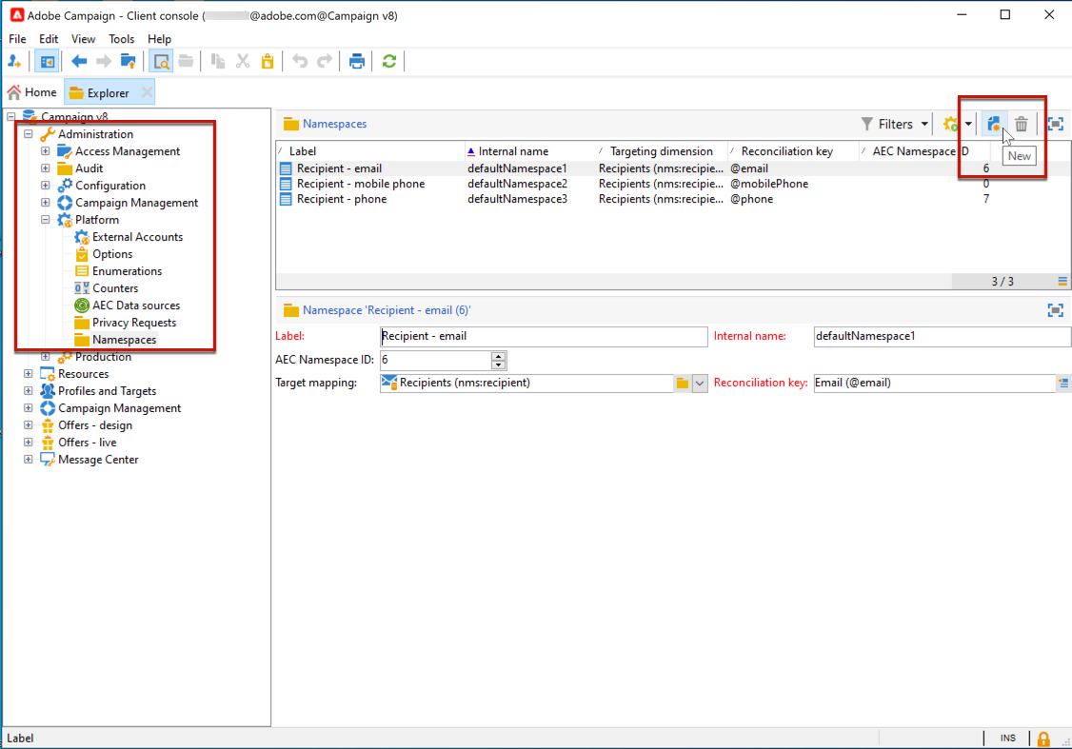Maximize the Namespace detail panel
This screenshot has height=749, width=1072.
tap(1056, 310)
